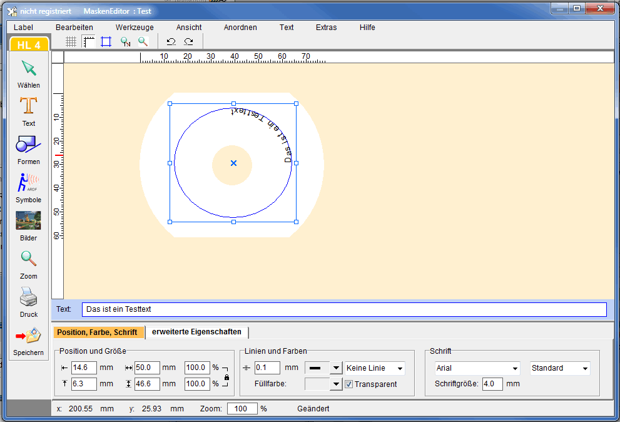Toggle the Transparent checkbox
The image size is (620, 422).
[x=348, y=384]
